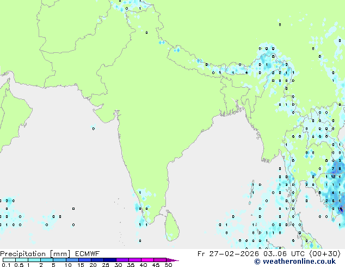345x267 pixels.
Task: Click the over-50 mm arrow end of legend
Action: coord(172,260)
